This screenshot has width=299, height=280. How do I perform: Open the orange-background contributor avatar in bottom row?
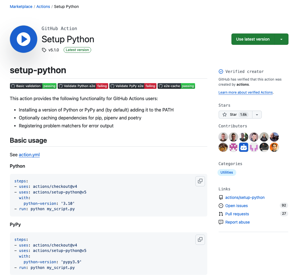[x=274, y=147]
